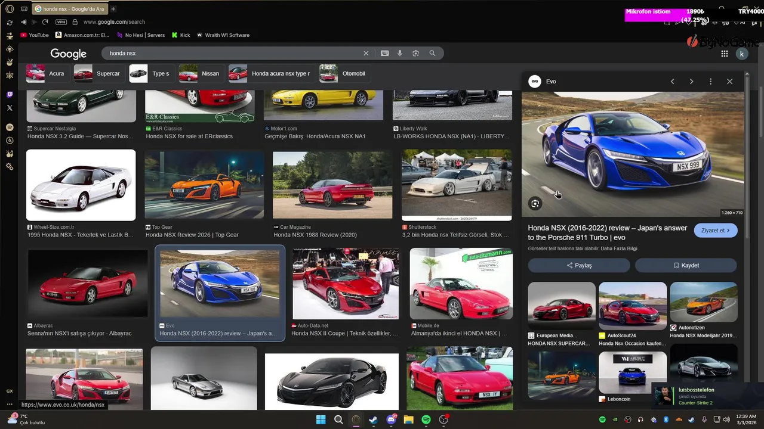Open the Daha Fazla Bilgi link
Screen dimensions: 764x429
619,248
